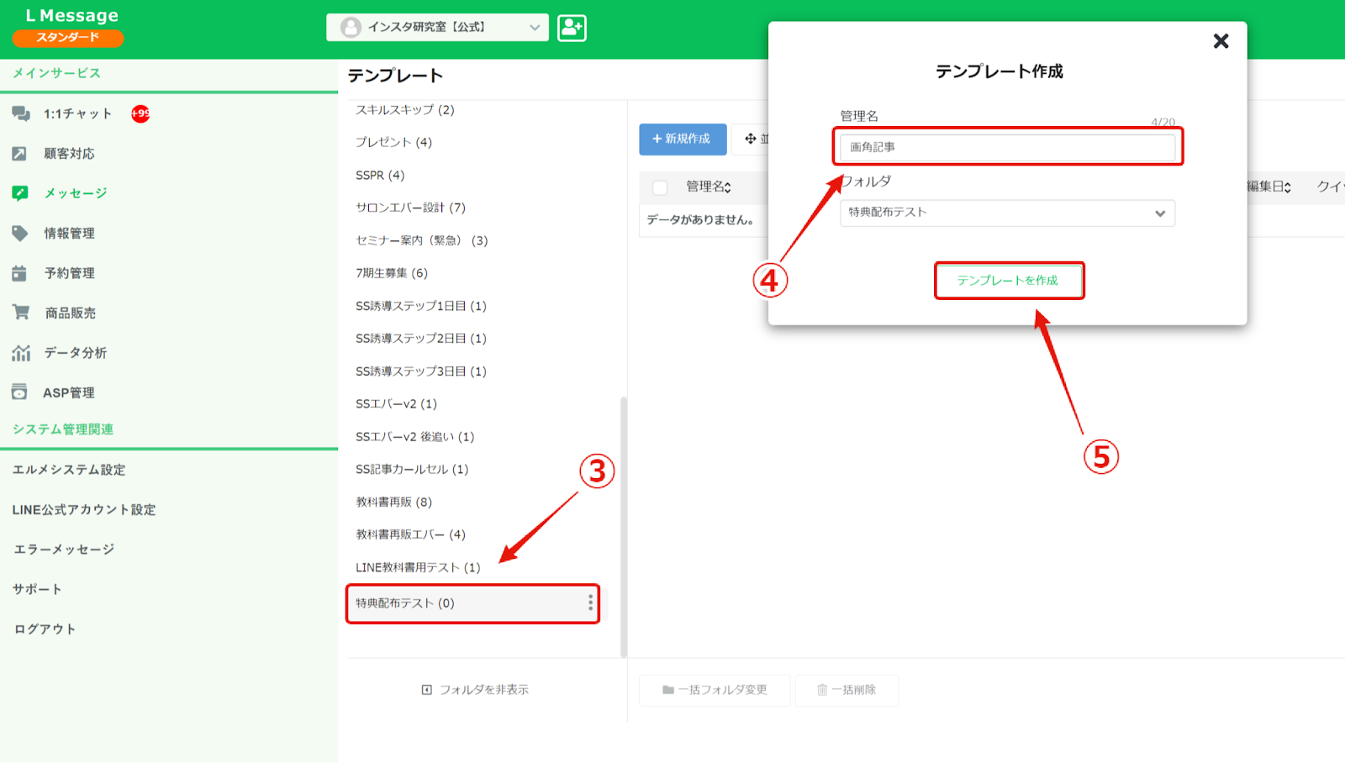Image resolution: width=1345 pixels, height=763 pixels.
Task: Click the customer support icon in sidebar
Action: pos(19,153)
